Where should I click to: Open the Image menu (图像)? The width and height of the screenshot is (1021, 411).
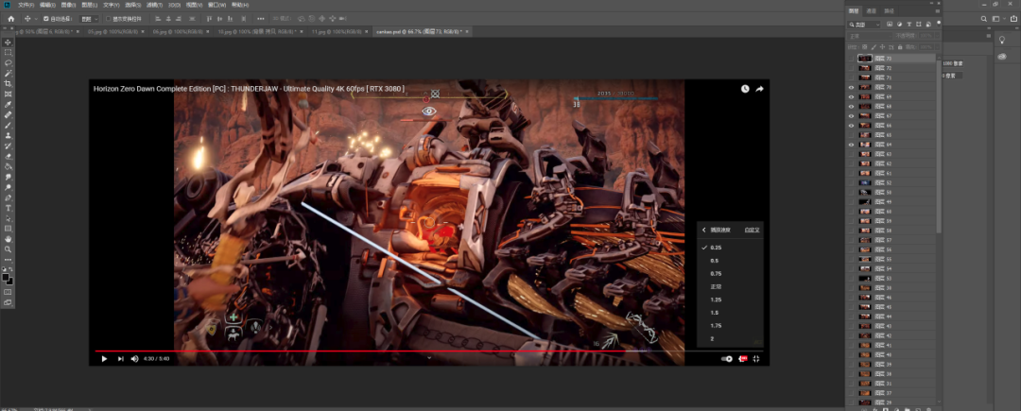68,5
